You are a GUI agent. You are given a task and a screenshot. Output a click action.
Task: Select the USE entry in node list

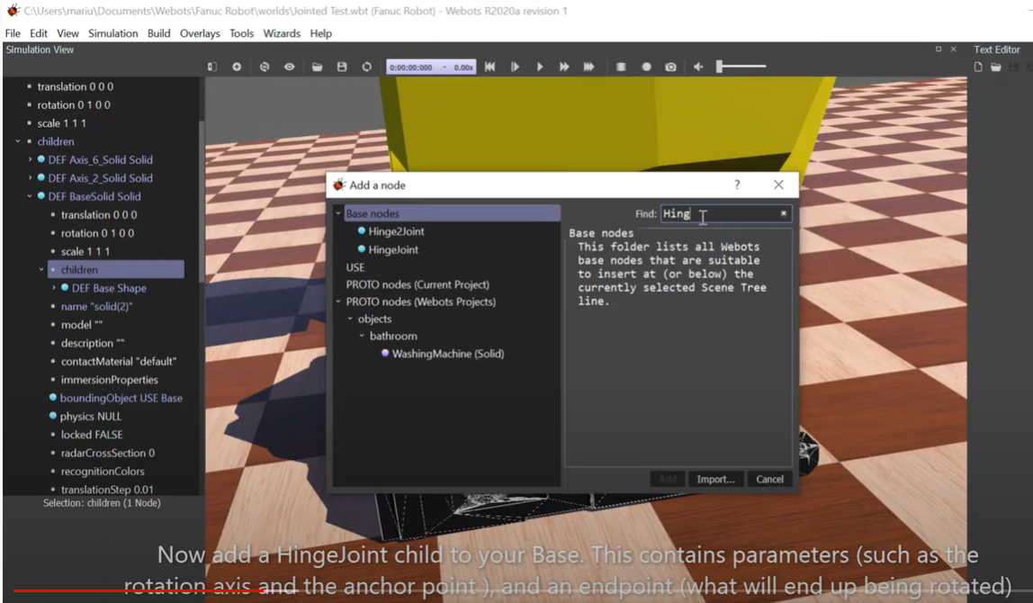coord(355,267)
